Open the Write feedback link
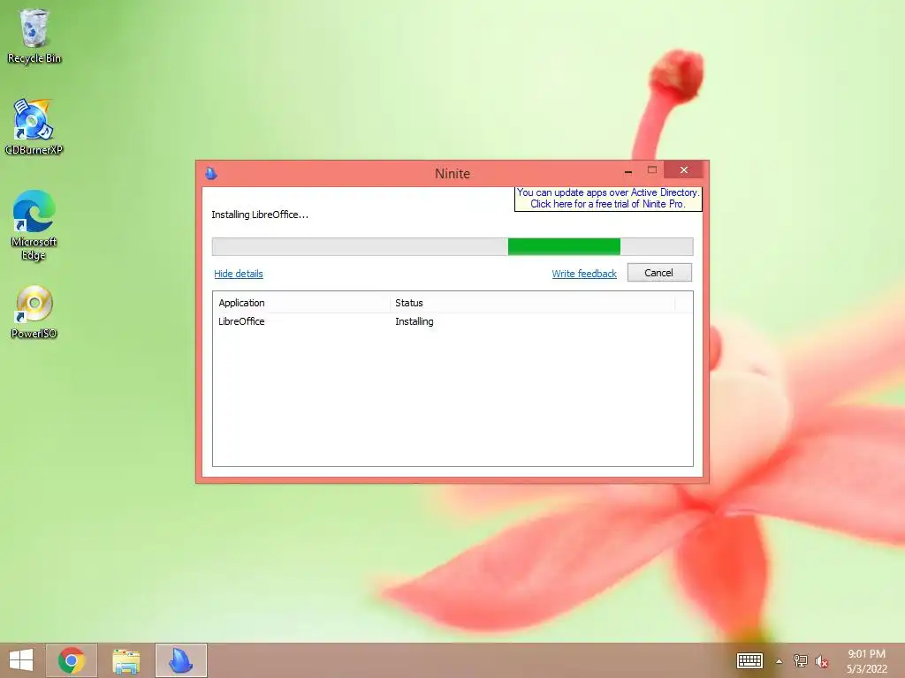The height and width of the screenshot is (678, 905). point(584,274)
